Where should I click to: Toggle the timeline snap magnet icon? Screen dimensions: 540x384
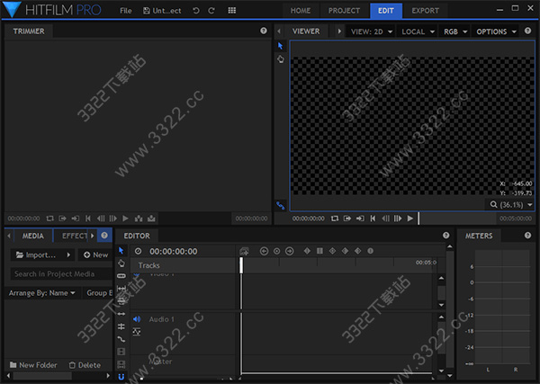click(x=121, y=378)
